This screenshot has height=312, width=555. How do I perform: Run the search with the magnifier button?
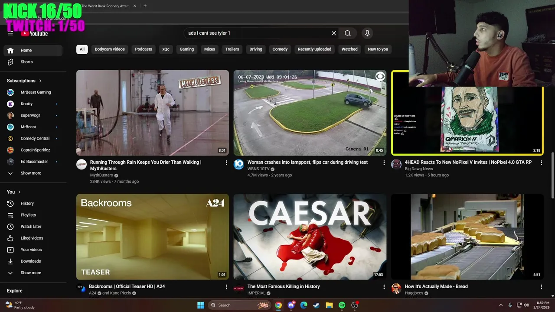(348, 33)
